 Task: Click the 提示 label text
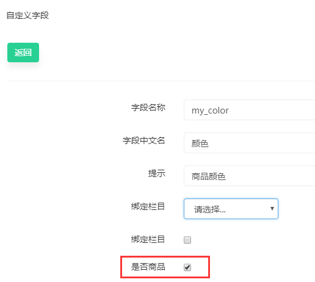tap(156, 173)
